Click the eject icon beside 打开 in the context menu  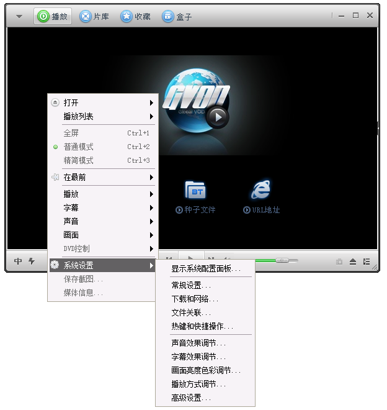click(x=55, y=102)
